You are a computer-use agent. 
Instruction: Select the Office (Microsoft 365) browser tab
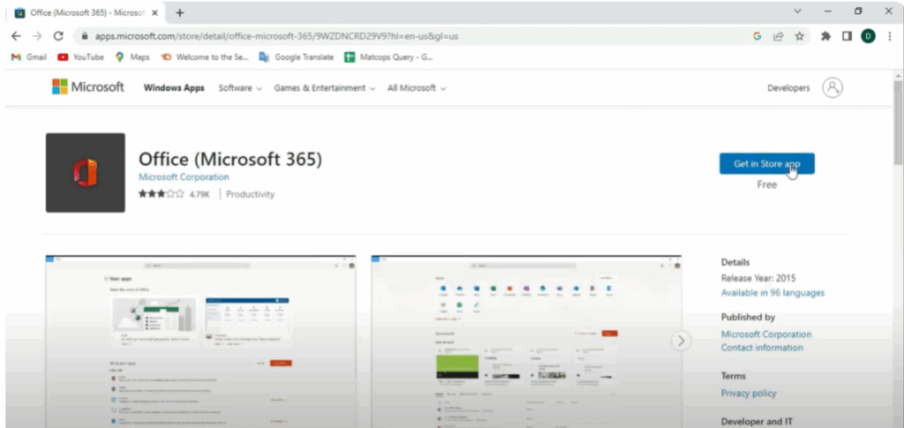pyautogui.click(x=86, y=12)
